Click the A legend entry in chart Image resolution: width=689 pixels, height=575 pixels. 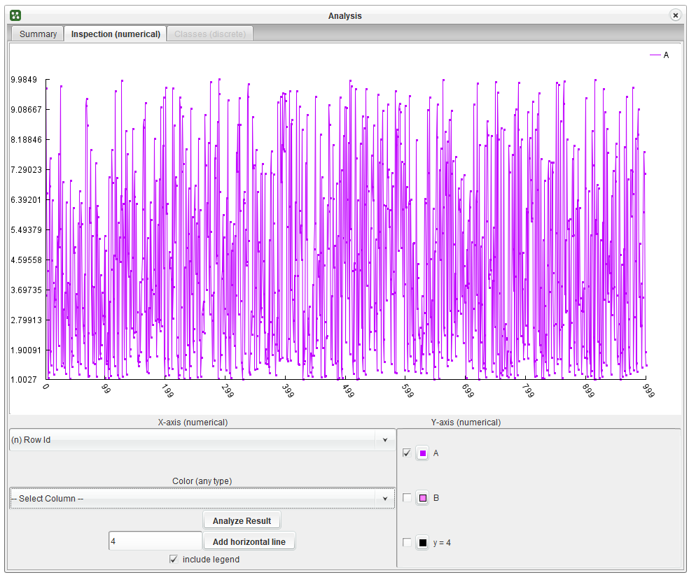659,55
